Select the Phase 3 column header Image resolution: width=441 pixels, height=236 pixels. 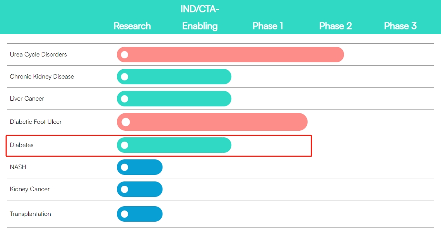(x=400, y=26)
